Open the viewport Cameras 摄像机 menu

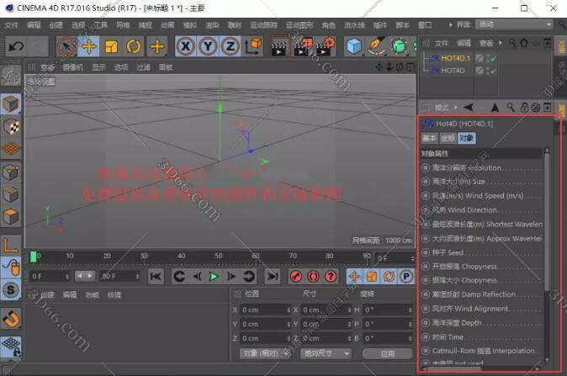point(72,67)
